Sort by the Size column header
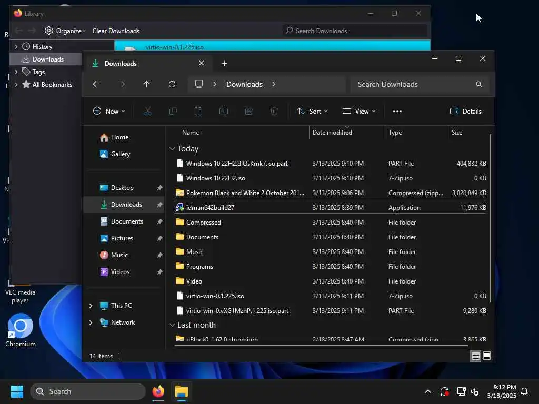This screenshot has height=404, width=539. click(456, 132)
